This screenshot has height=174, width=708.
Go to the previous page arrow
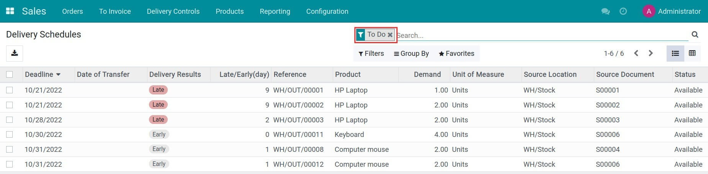coord(636,53)
